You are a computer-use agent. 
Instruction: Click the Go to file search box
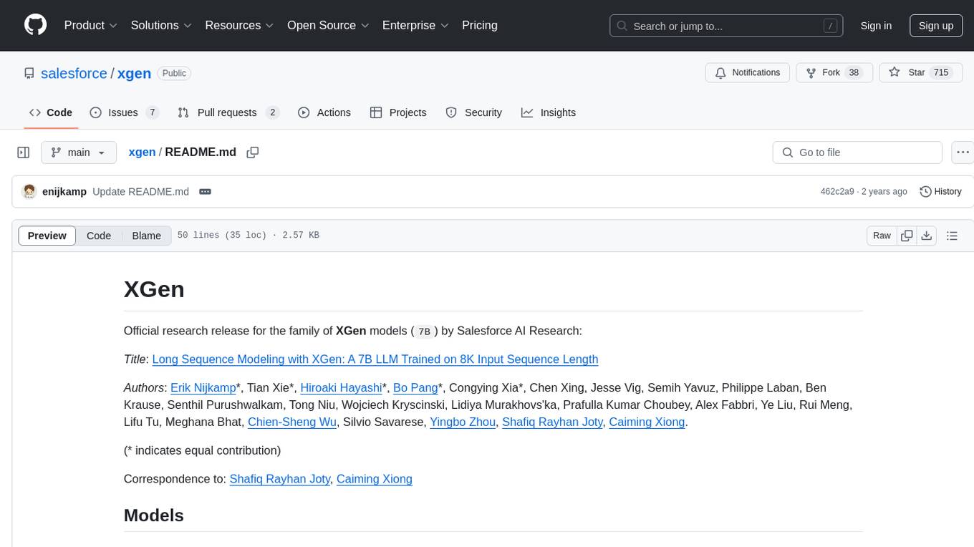coord(857,153)
